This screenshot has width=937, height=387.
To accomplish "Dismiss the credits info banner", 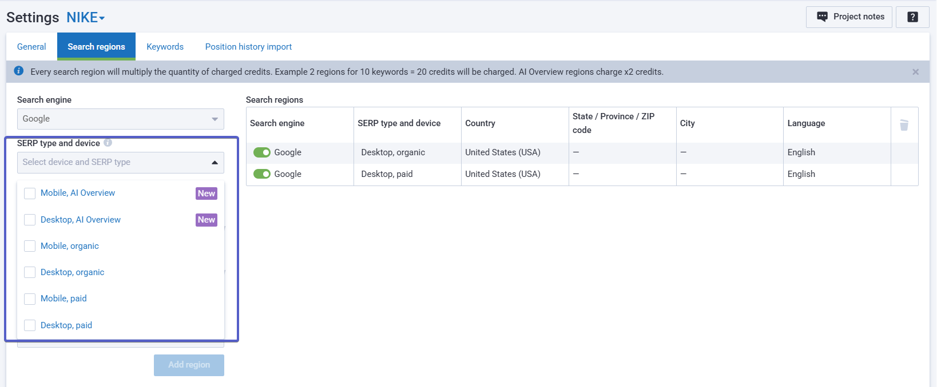I will click(915, 72).
